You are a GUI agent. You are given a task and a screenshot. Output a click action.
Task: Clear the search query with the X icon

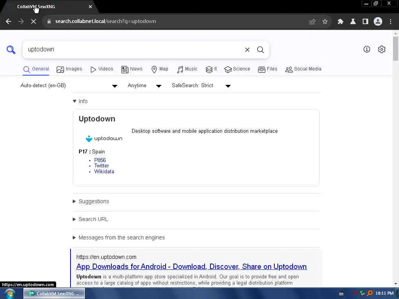[x=247, y=49]
